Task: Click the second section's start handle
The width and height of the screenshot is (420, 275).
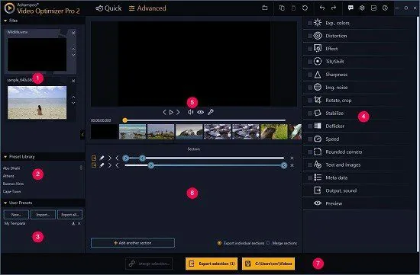Action: point(150,166)
